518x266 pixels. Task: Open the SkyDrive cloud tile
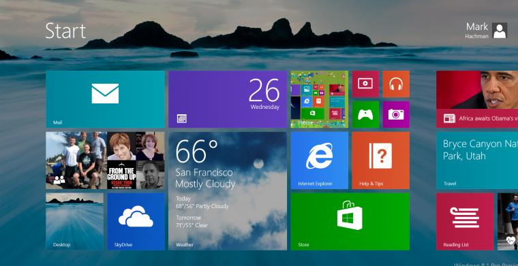(x=136, y=222)
